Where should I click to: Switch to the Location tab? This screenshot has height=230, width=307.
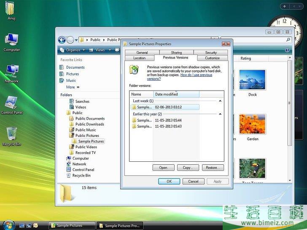[x=140, y=58]
